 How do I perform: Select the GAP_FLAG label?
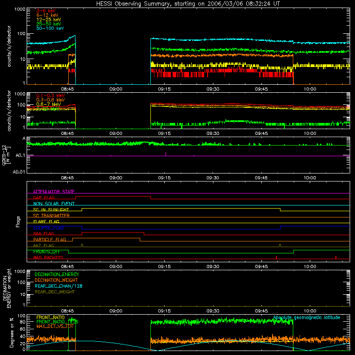point(43,197)
